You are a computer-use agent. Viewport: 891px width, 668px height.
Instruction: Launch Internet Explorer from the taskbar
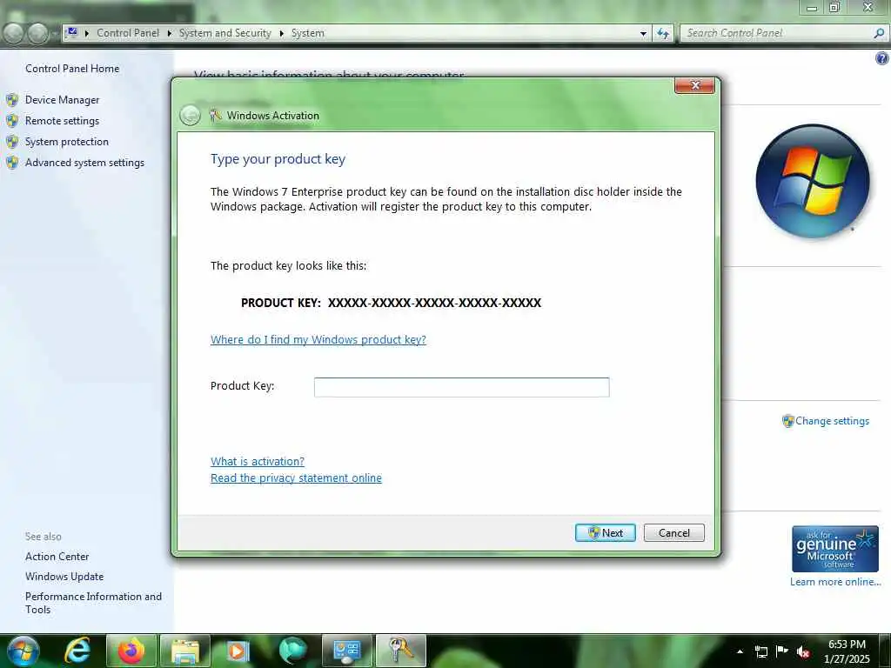[77, 651]
